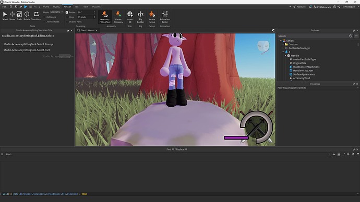Image resolution: width=360 pixels, height=202 pixels.
Task: Pick the Rotate tool icon
Action: (27, 16)
